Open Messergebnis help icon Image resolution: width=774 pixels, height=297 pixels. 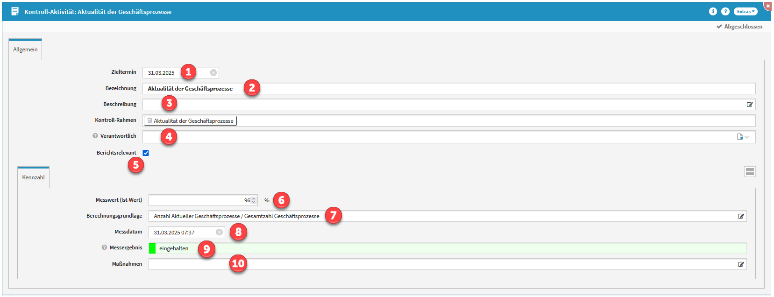(105, 247)
